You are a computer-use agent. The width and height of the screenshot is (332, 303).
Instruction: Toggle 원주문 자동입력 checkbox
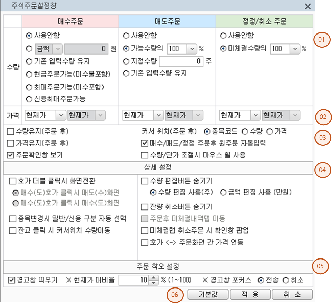click(145, 143)
